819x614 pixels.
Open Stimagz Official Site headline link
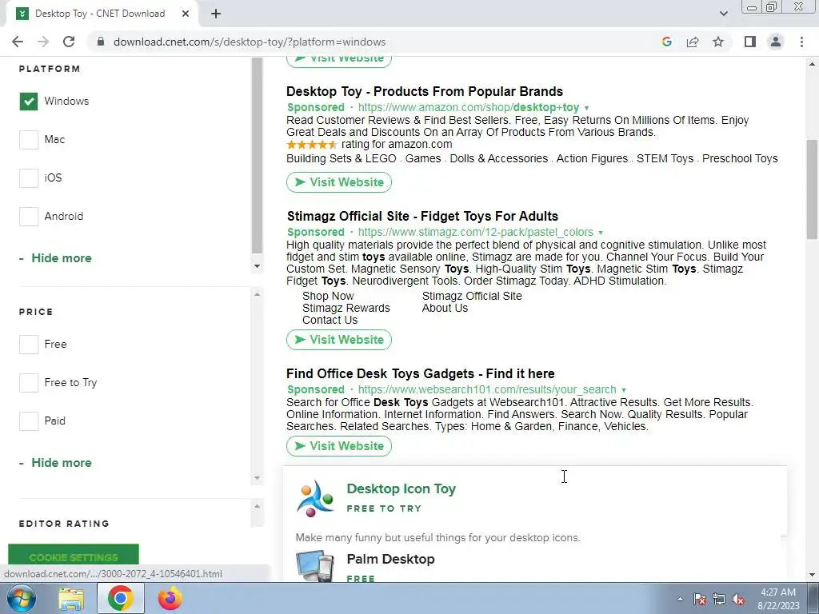tap(422, 216)
